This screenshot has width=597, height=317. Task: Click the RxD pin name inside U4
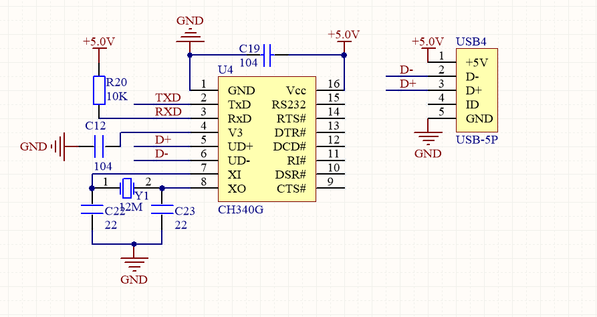point(240,118)
